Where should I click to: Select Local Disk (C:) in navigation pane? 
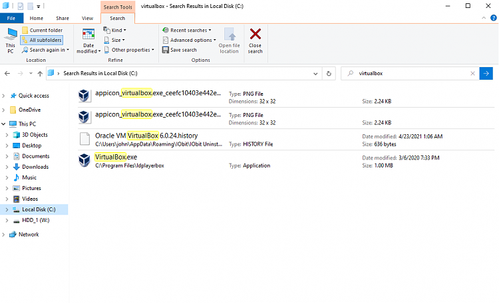pyautogui.click(x=39, y=209)
